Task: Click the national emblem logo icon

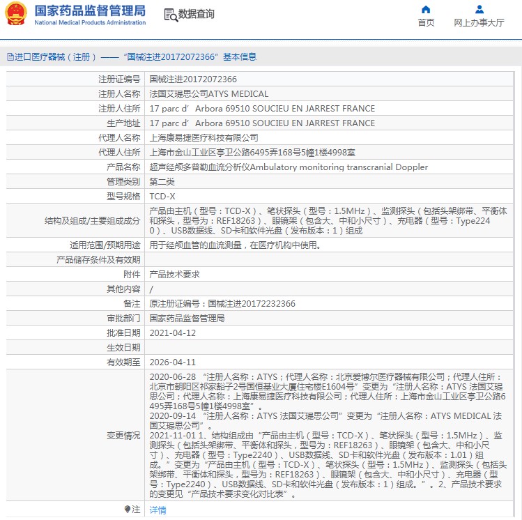Action: pyautogui.click(x=17, y=14)
